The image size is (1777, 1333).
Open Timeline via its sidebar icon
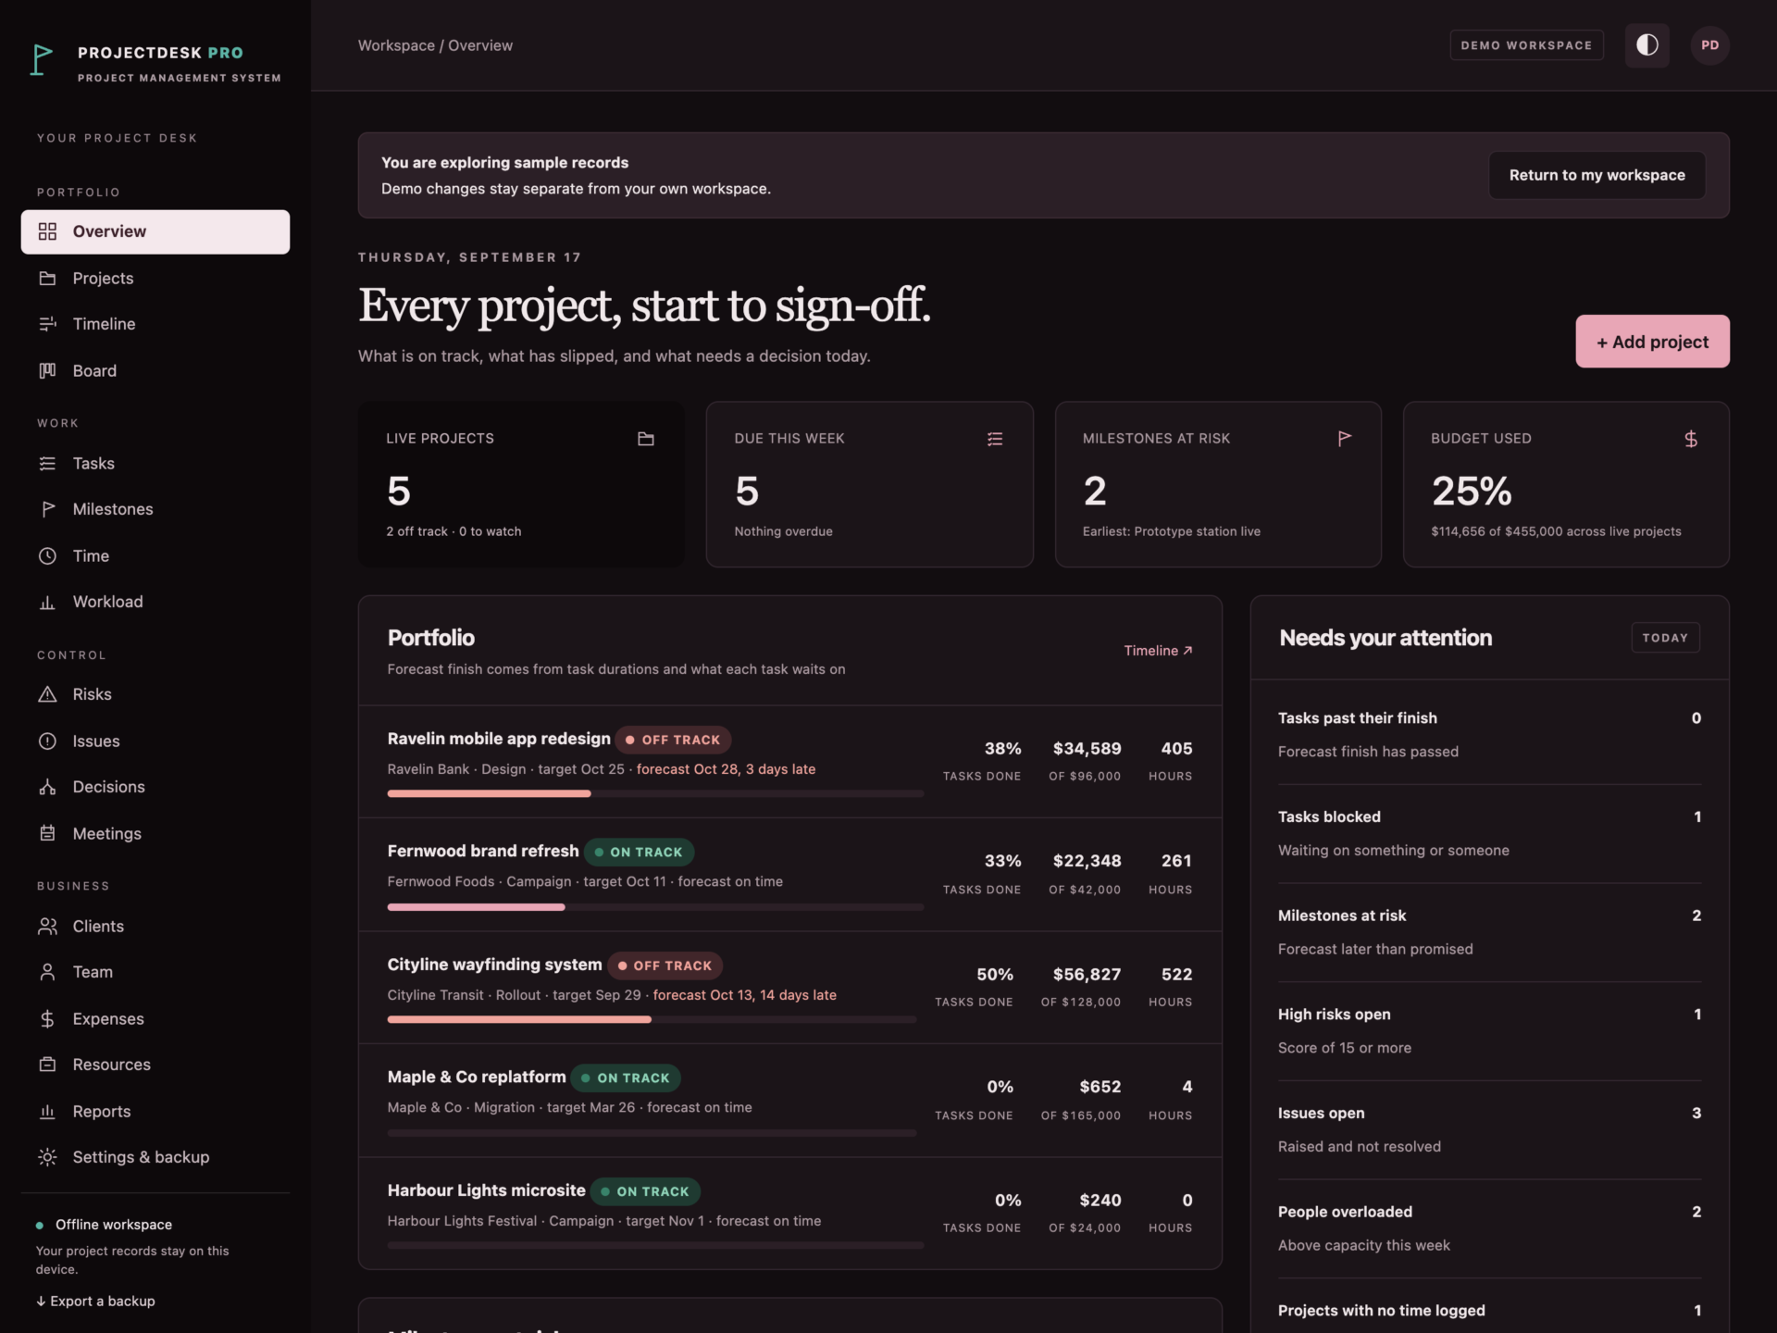coord(47,324)
